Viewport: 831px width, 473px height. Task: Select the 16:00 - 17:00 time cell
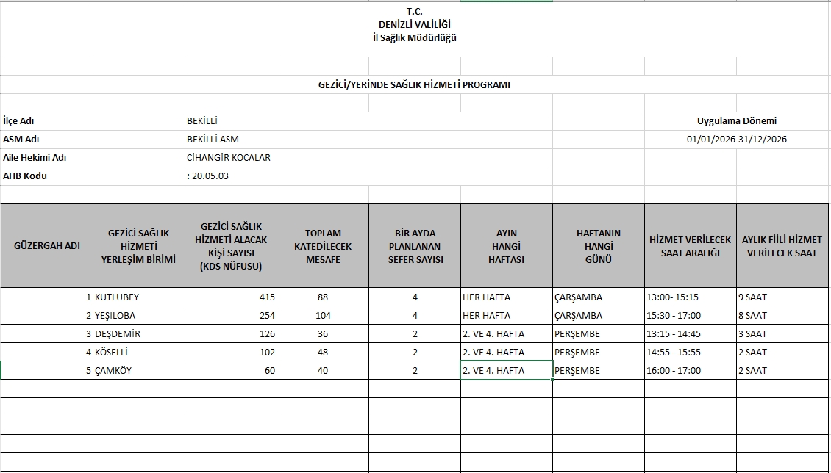point(690,371)
